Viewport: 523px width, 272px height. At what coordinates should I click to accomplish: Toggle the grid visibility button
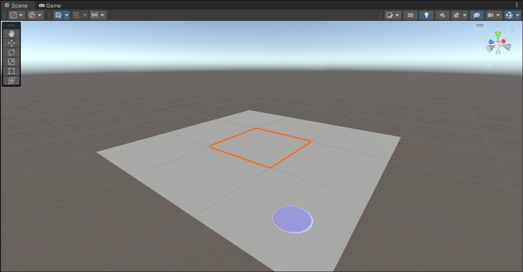pos(58,15)
